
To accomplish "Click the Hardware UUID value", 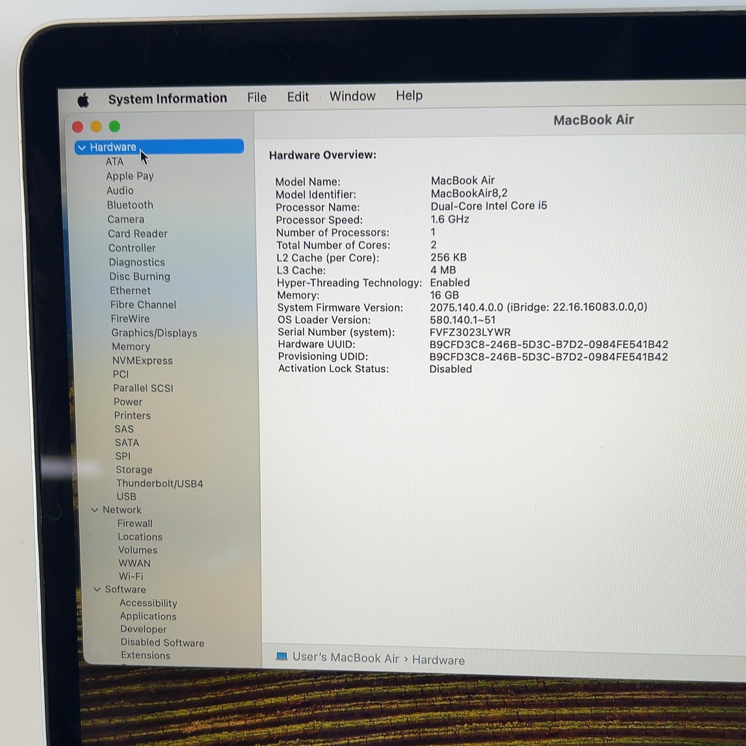I will click(x=549, y=345).
